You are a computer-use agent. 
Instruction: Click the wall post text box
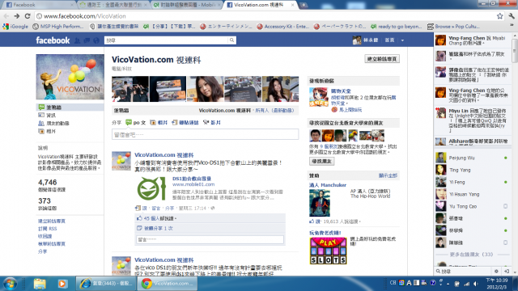[205, 135]
